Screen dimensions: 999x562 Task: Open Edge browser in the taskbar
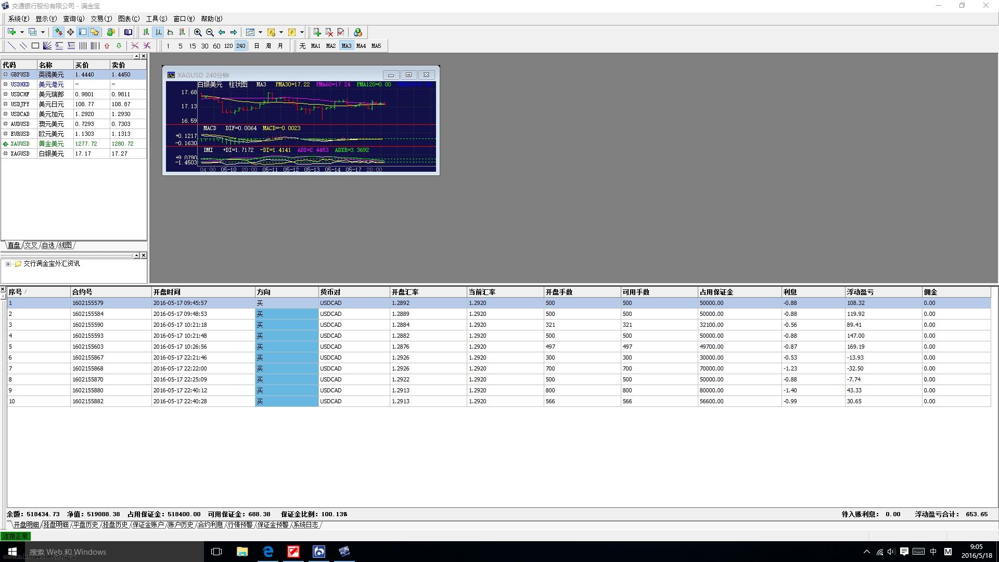click(268, 552)
